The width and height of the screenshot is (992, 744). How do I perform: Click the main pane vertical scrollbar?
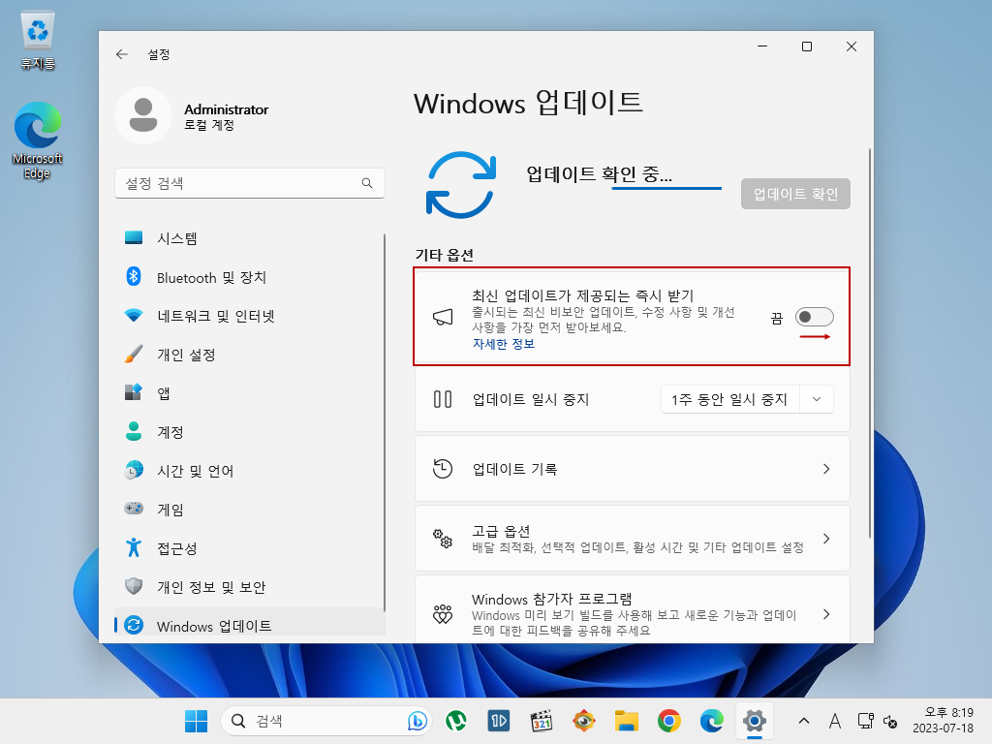click(870, 344)
